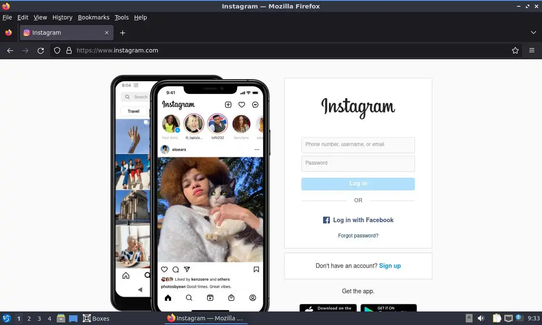
Task: Click the 9:33 clock
Action: pyautogui.click(x=534, y=318)
